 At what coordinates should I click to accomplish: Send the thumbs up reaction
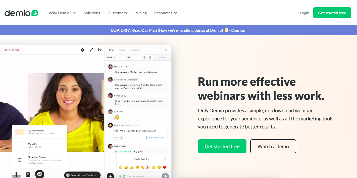click(132, 167)
